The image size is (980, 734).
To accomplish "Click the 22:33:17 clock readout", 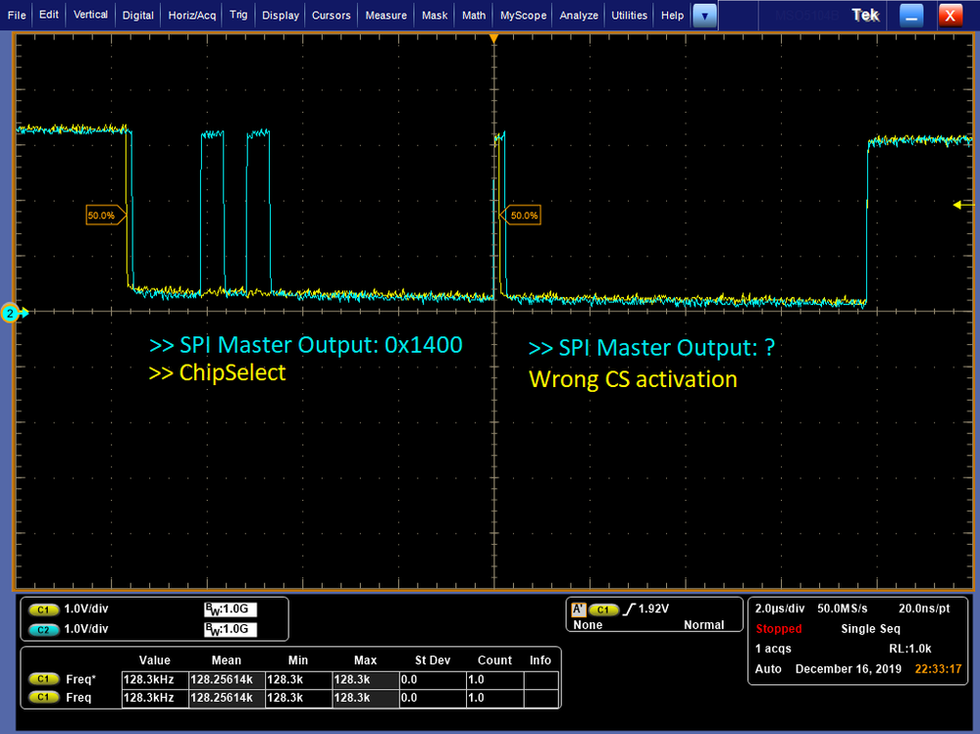I will pos(938,669).
